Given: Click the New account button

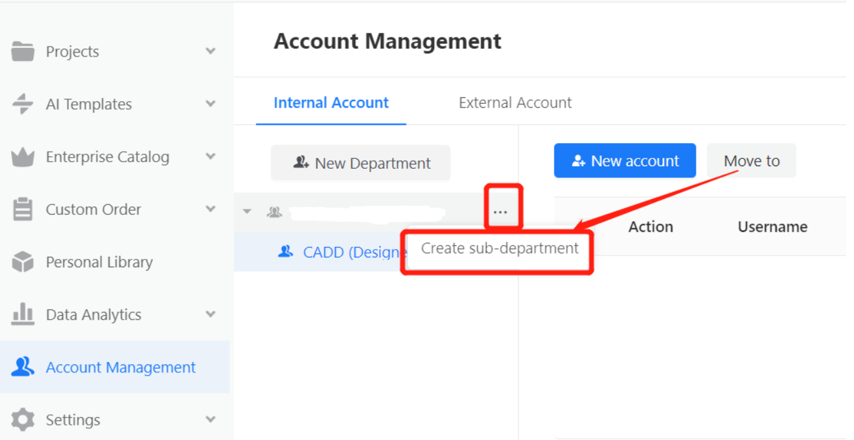Looking at the screenshot, I should (x=625, y=161).
